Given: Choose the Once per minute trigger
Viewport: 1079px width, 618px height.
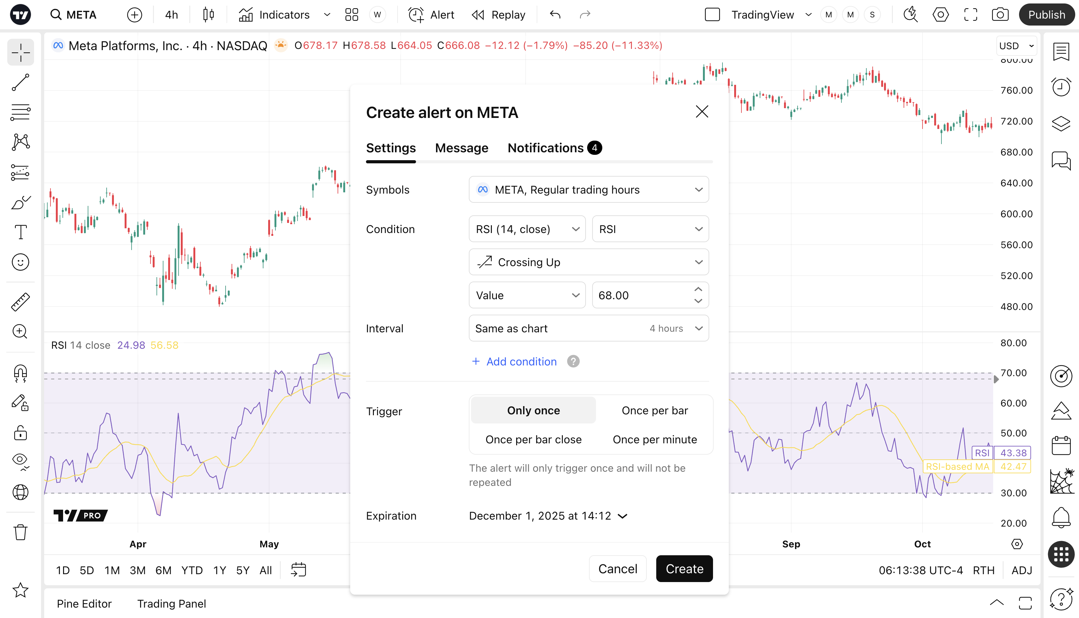Looking at the screenshot, I should (x=654, y=439).
